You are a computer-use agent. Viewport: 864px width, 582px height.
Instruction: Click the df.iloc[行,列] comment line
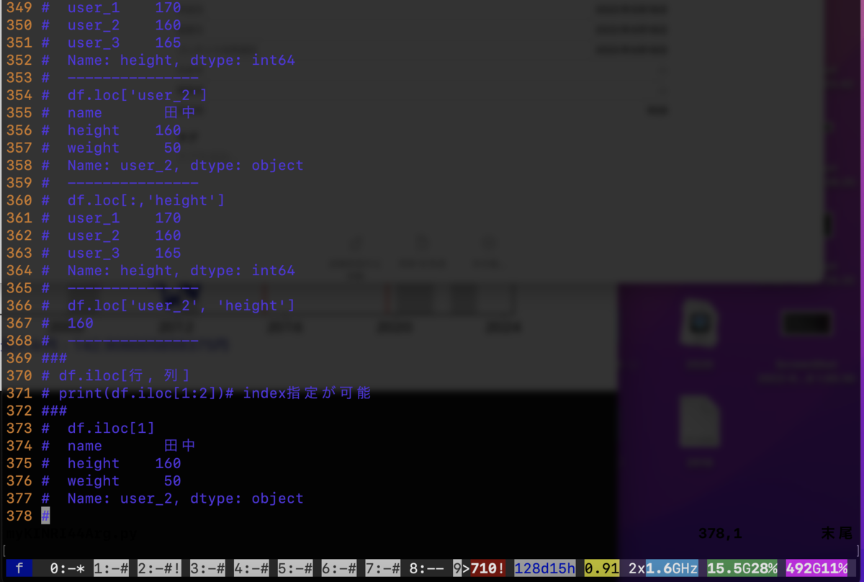pyautogui.click(x=115, y=375)
